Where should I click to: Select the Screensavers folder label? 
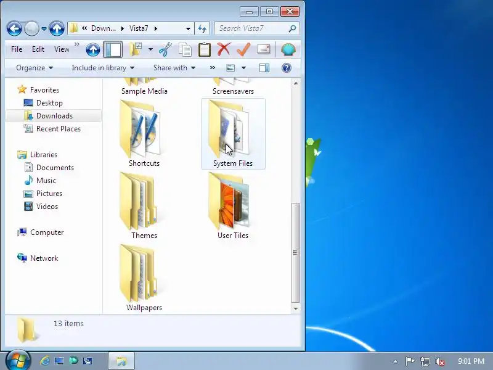tap(233, 91)
